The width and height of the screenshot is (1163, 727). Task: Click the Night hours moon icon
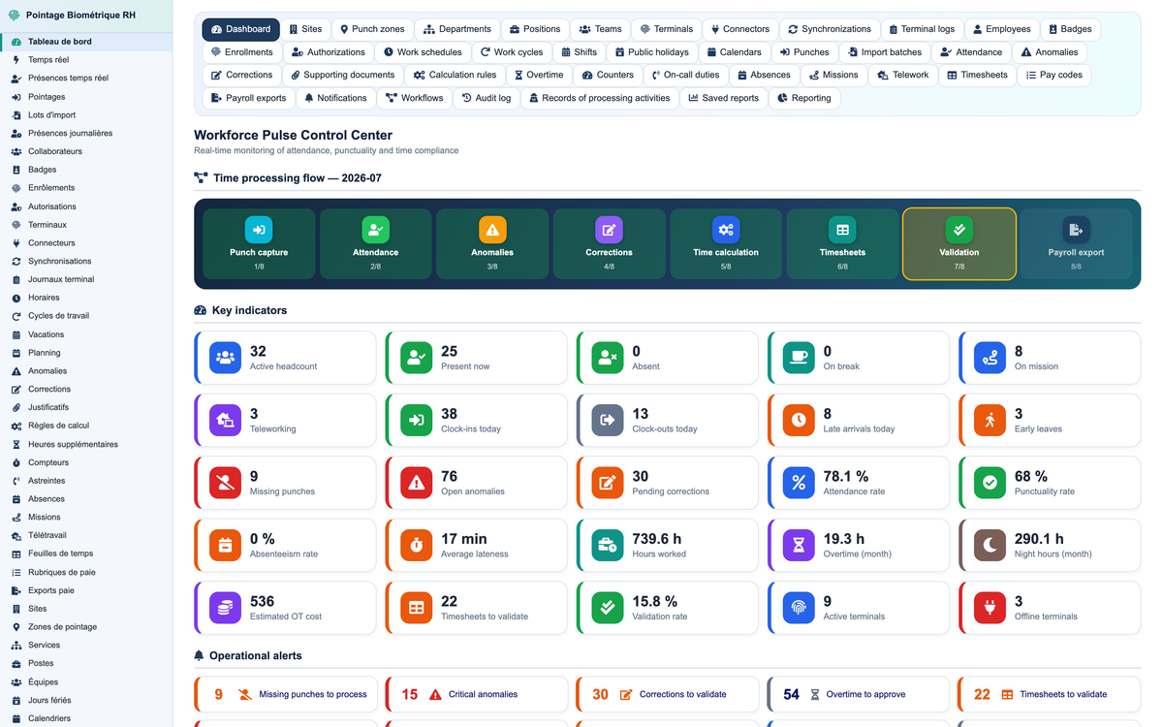[990, 546]
